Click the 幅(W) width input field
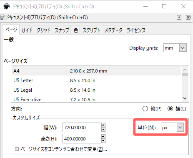 (x=82, y=128)
